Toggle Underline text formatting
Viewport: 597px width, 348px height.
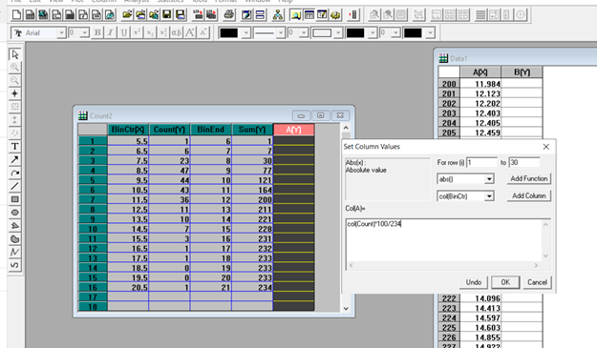(x=124, y=32)
